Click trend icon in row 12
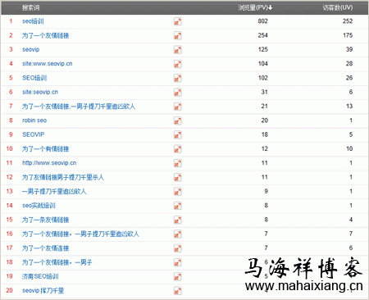This screenshot has height=300, width=369. (x=178, y=178)
